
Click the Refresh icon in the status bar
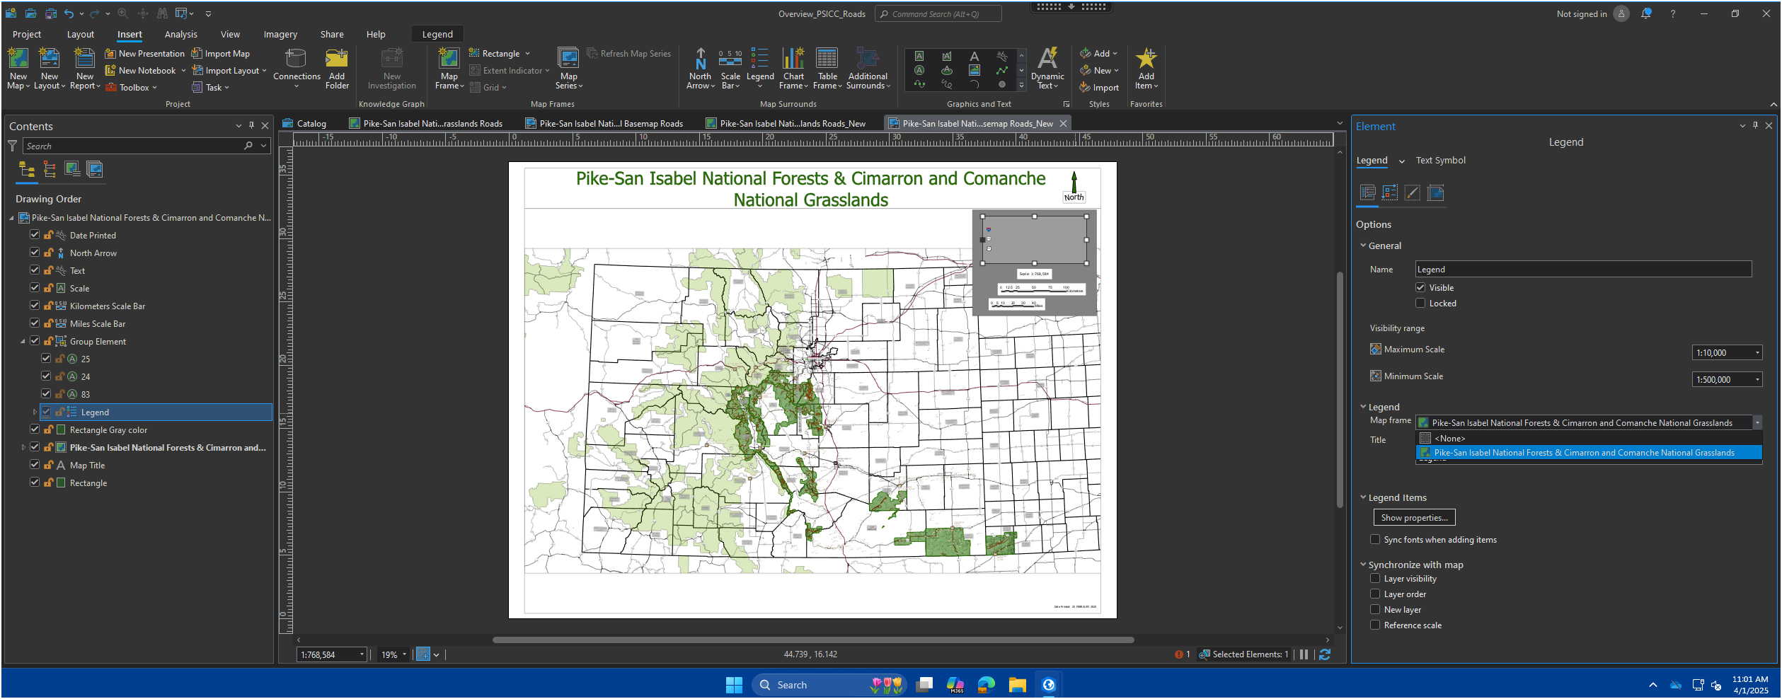(x=1325, y=655)
